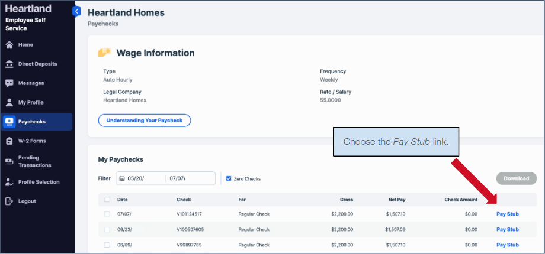Click the For column header

pyautogui.click(x=242, y=200)
